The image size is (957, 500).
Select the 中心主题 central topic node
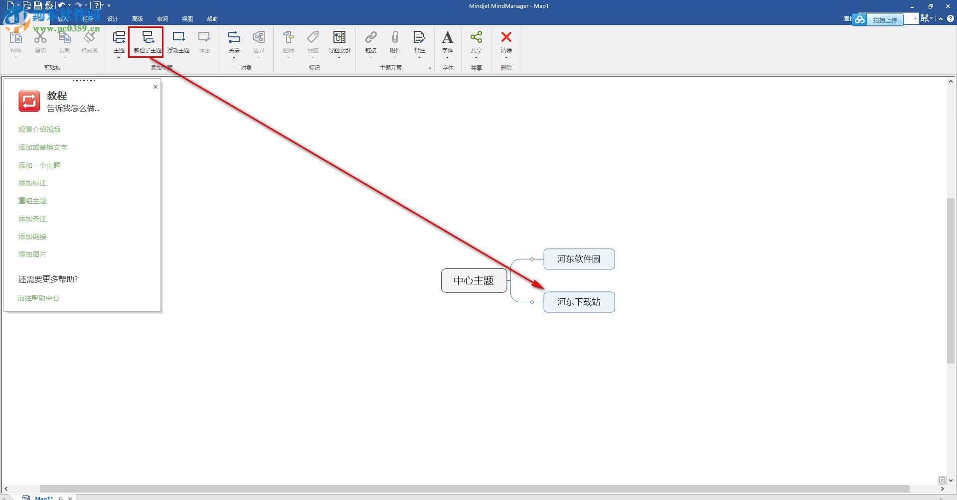point(474,280)
